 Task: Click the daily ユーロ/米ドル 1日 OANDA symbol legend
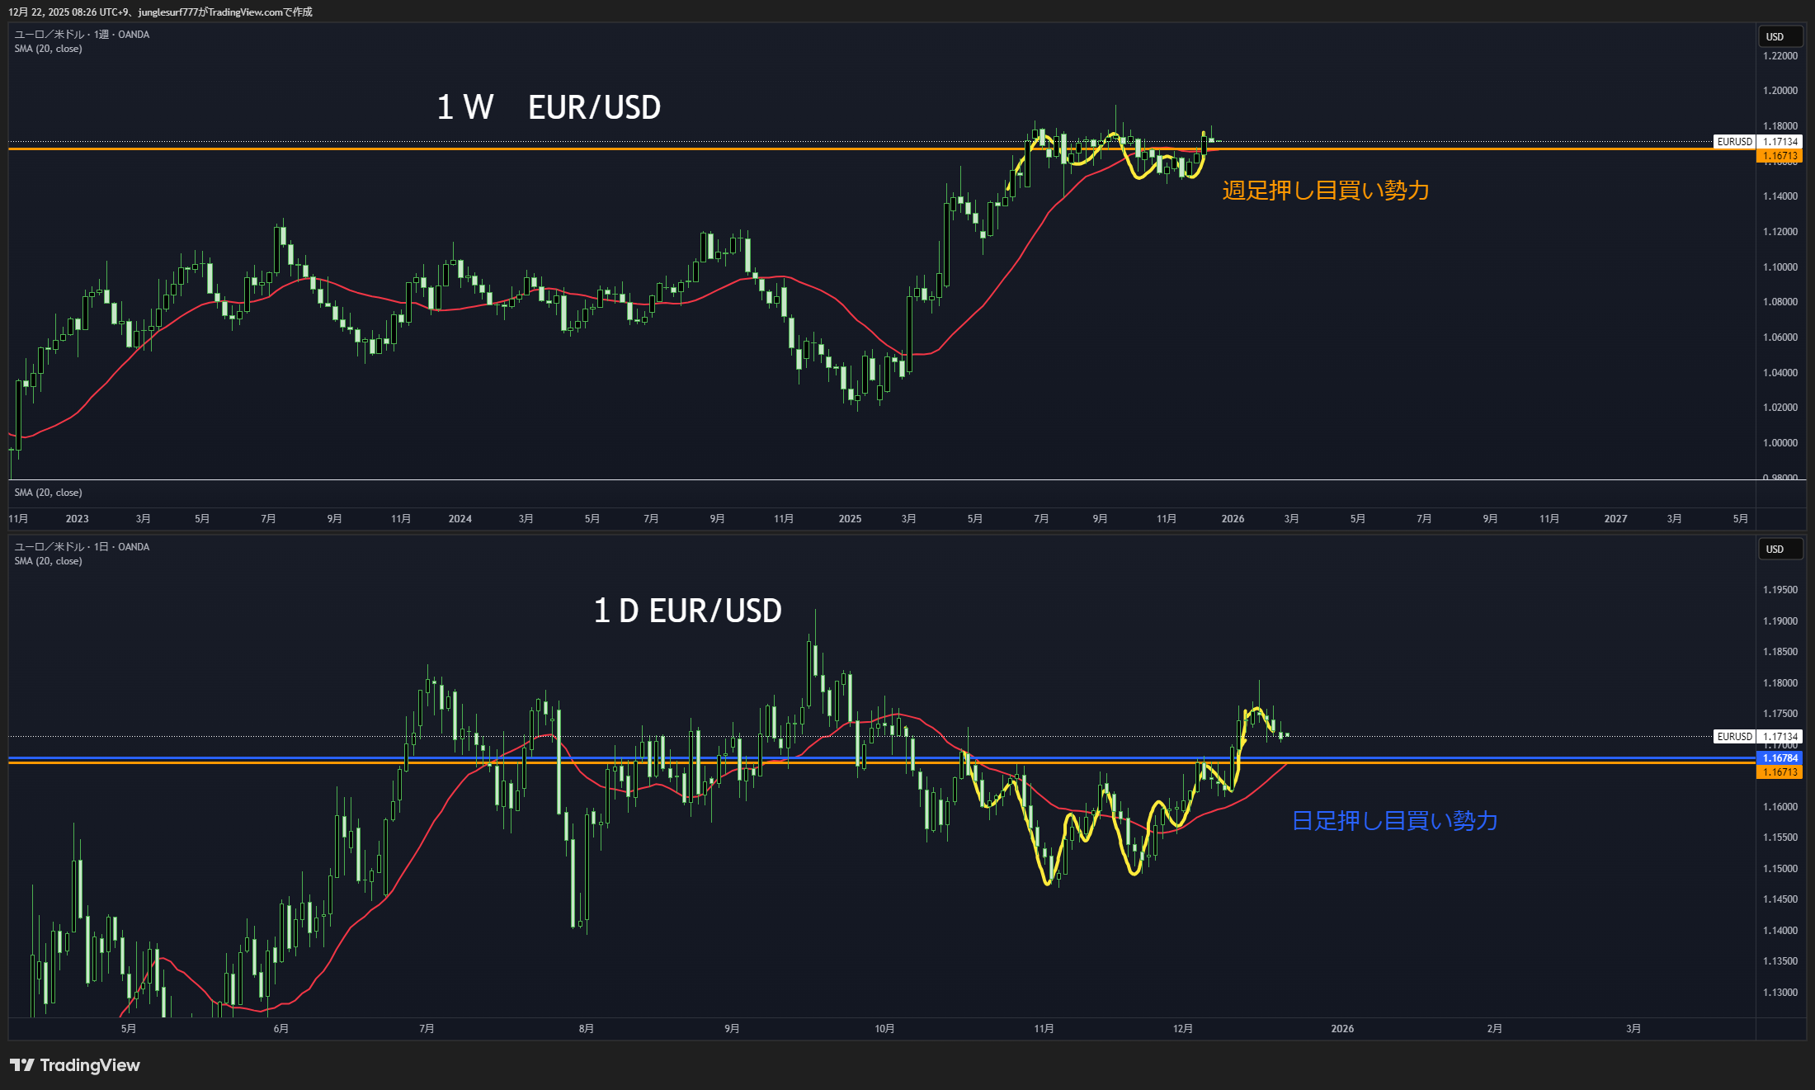[x=82, y=547]
